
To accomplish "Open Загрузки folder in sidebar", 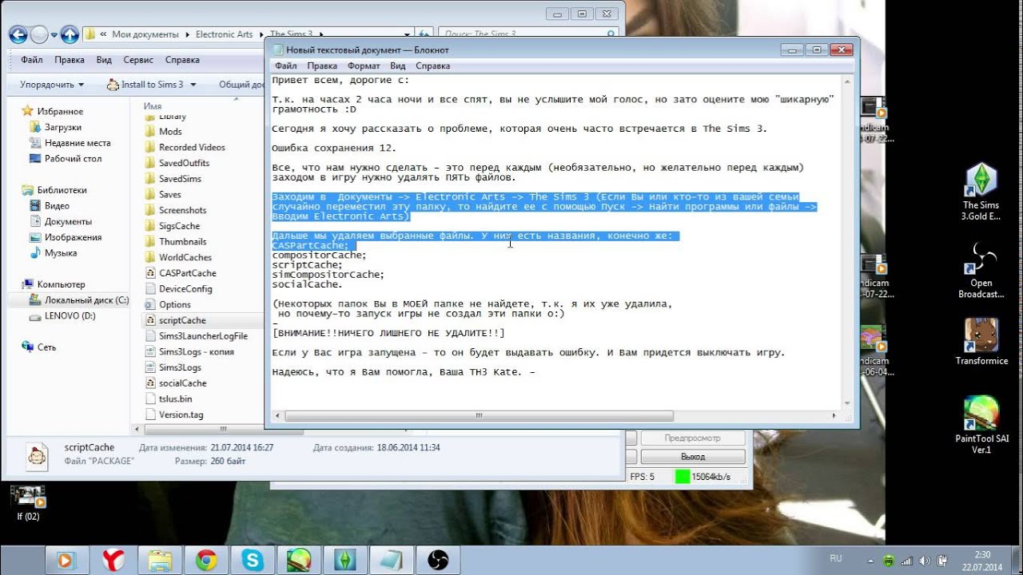I will [x=62, y=127].
